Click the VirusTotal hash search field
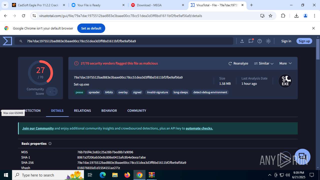Screen dimensions: 320x180 124,41
